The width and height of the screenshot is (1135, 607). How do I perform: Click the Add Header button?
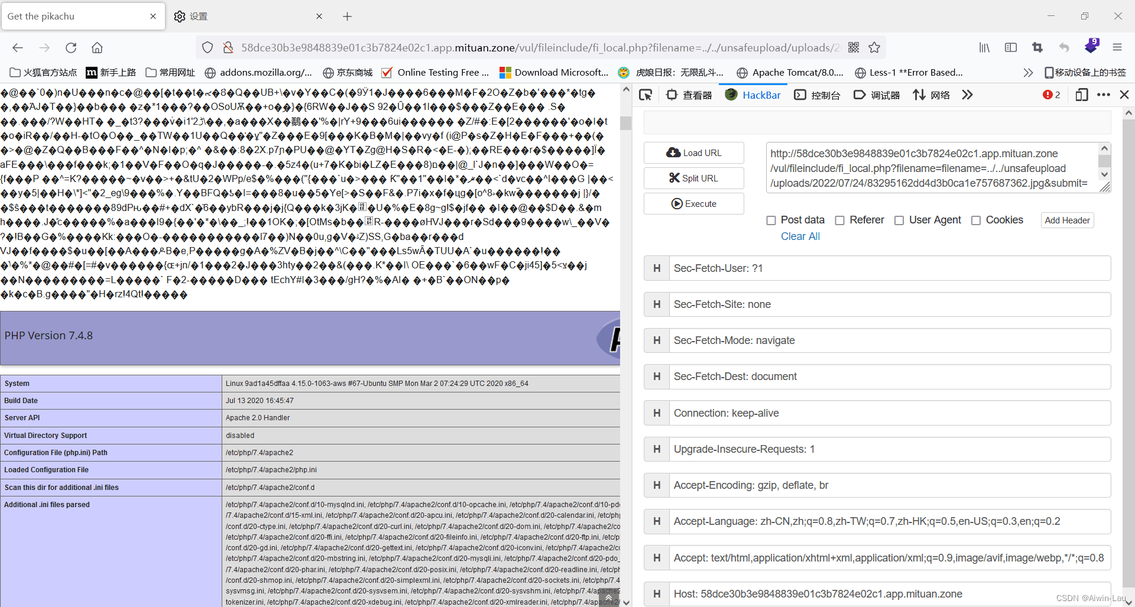tap(1067, 220)
